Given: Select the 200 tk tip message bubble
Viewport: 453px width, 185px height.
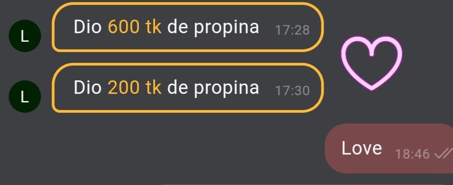Looking at the screenshot, I should tap(188, 88).
